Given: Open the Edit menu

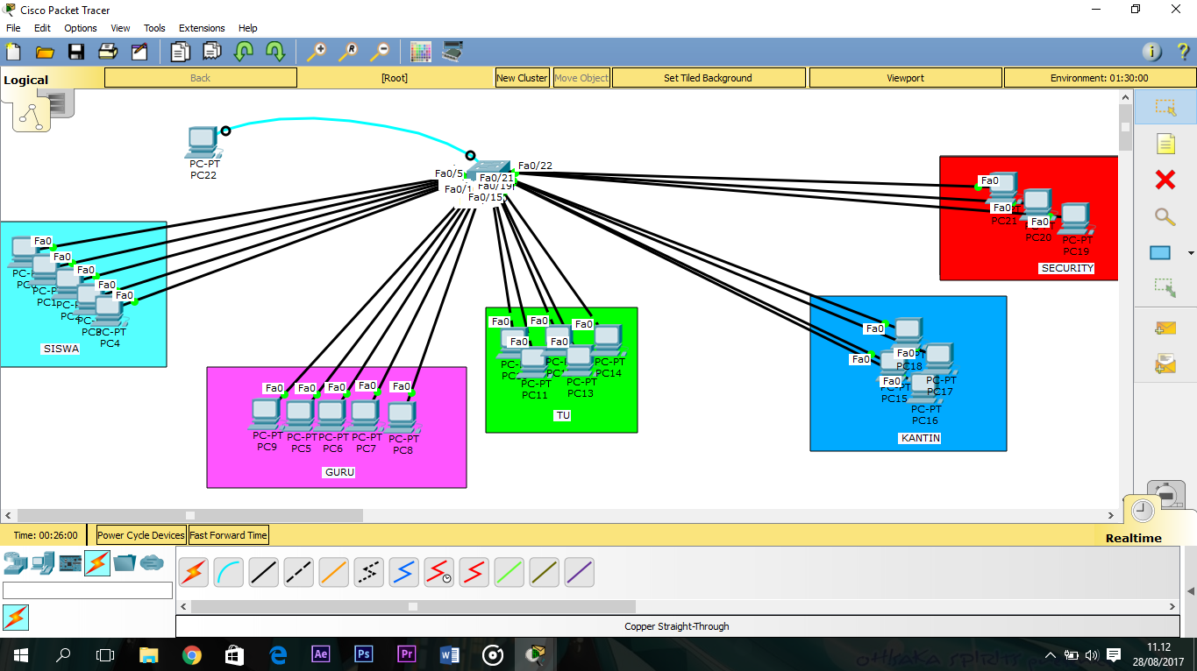Looking at the screenshot, I should [42, 28].
